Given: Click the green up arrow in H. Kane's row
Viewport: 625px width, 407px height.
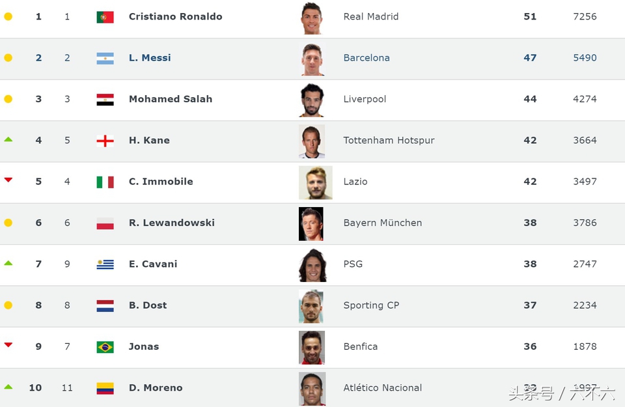Looking at the screenshot, I should point(8,139).
